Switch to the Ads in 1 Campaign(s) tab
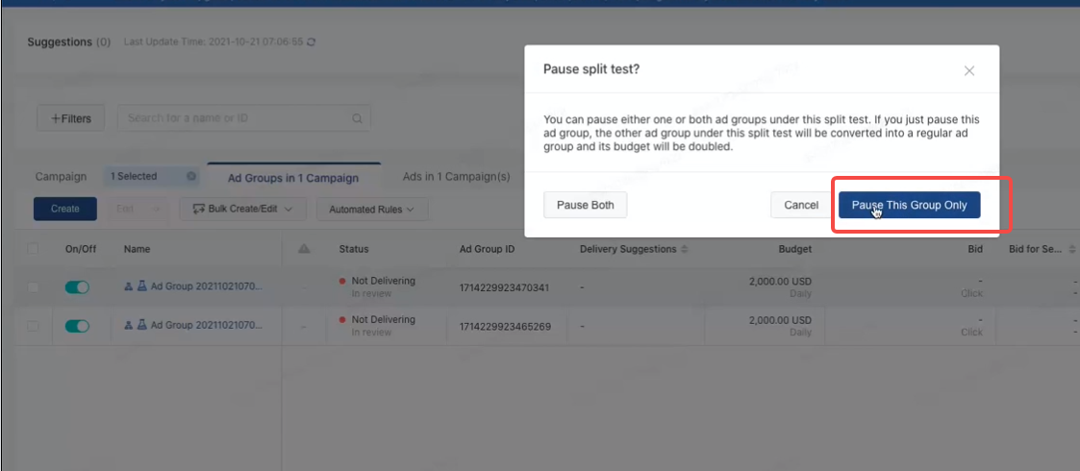This screenshot has height=471, width=1080. 456,177
